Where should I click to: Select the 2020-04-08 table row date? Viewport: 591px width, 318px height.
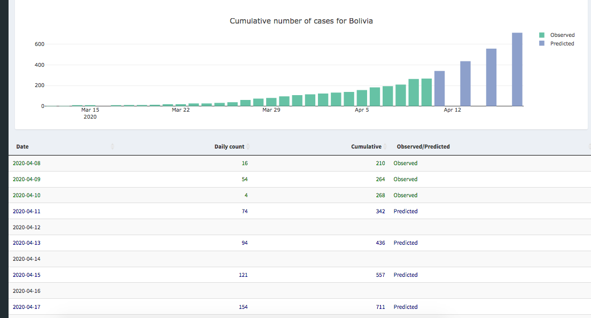click(x=26, y=163)
